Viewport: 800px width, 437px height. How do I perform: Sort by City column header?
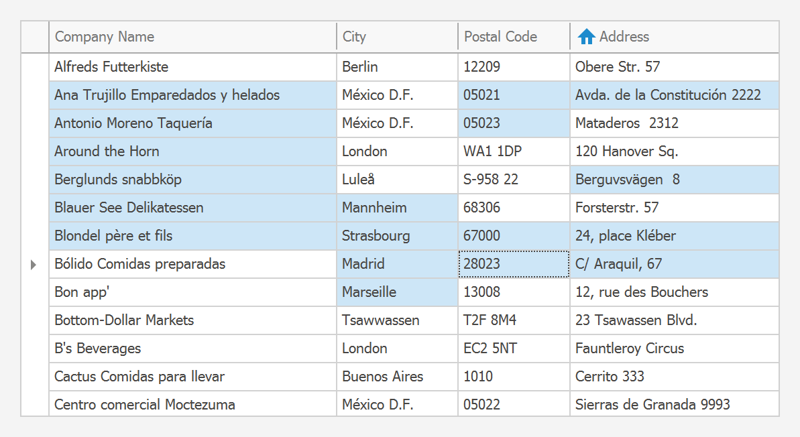click(x=354, y=37)
